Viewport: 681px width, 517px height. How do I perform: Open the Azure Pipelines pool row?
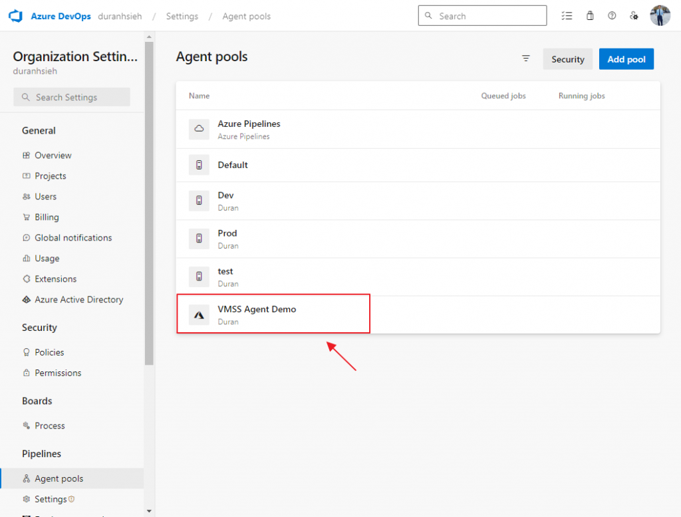pos(418,130)
